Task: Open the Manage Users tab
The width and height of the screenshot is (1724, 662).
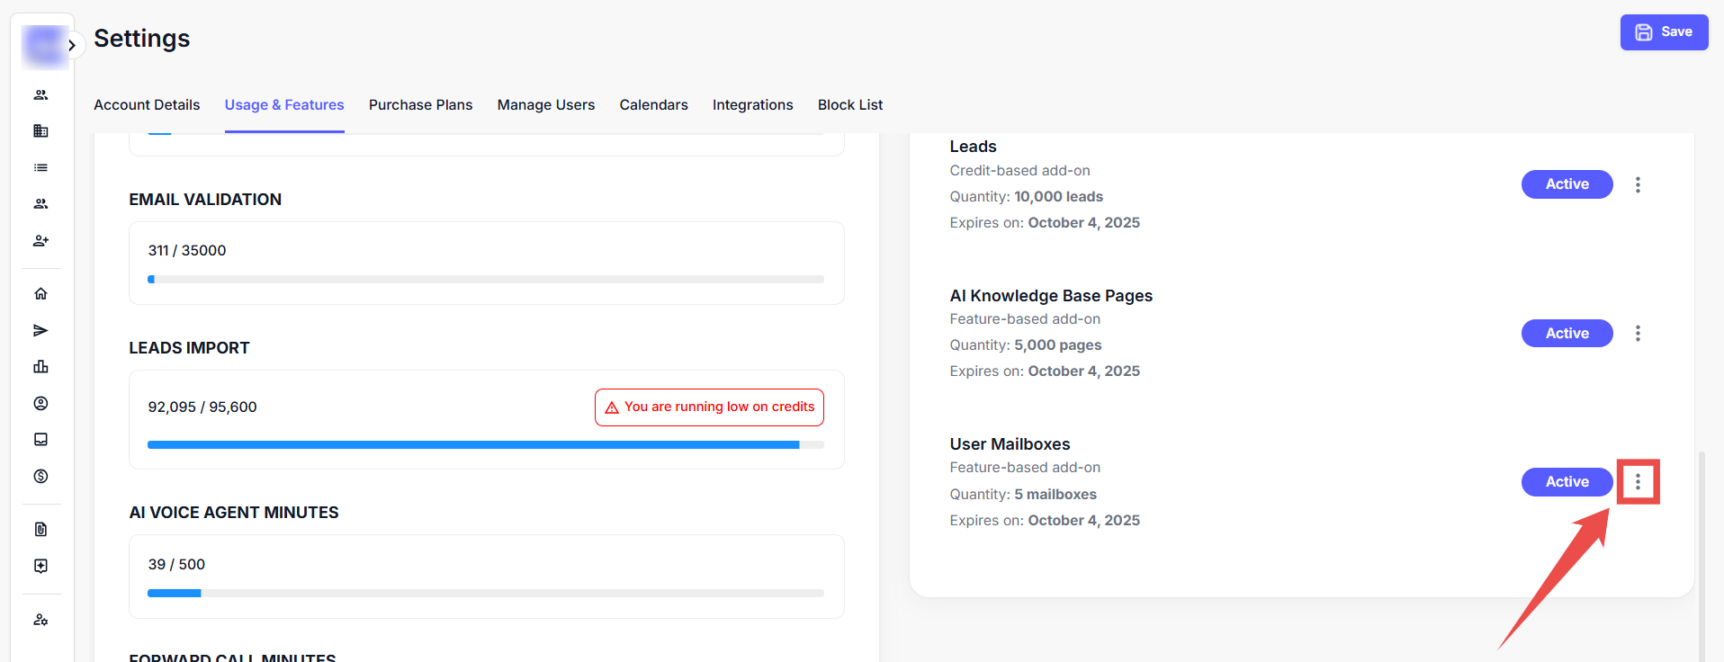Action: [x=545, y=105]
